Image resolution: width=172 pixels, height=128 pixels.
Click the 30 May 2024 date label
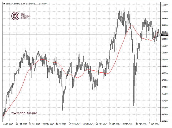tap(48, 124)
